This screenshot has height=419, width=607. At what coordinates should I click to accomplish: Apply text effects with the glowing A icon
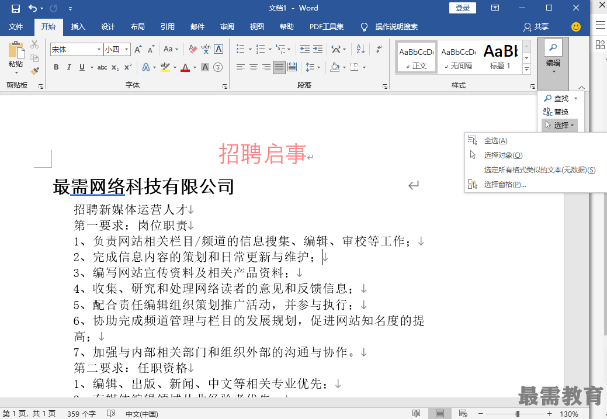tap(146, 67)
